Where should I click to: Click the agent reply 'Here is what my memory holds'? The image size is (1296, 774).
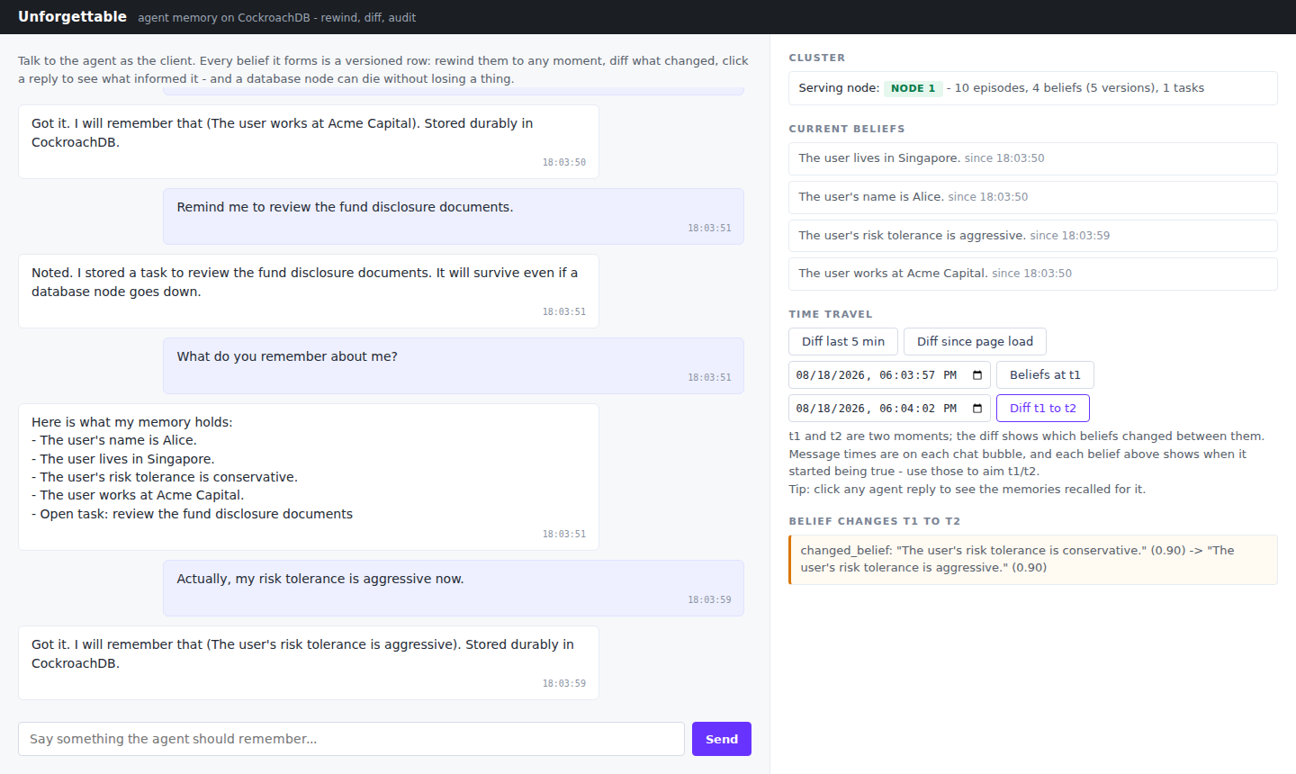coord(309,477)
